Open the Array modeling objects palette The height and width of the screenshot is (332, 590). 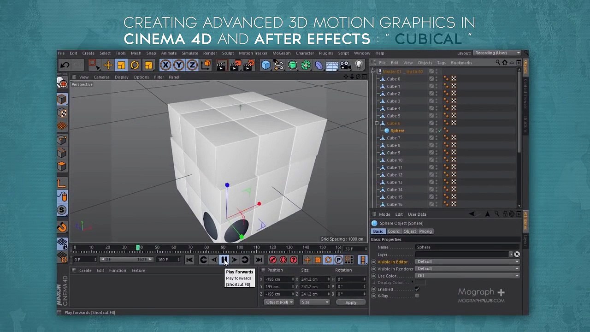[306, 65]
